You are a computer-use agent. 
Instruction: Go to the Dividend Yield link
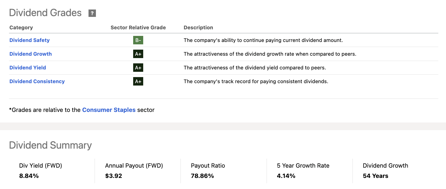point(28,68)
